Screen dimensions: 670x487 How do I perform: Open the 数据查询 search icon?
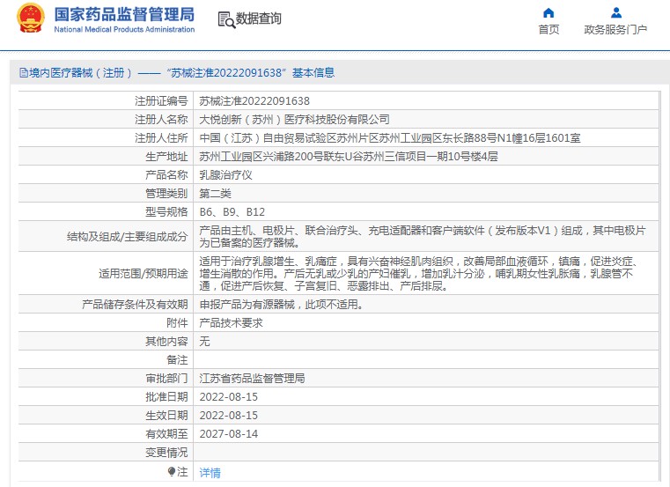[226, 19]
